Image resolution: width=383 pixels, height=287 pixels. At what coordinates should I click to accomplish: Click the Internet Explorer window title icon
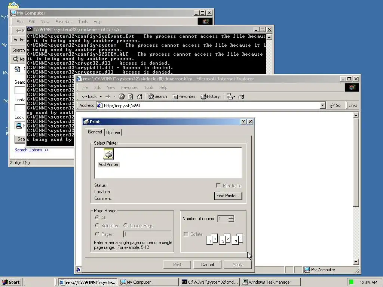tap(79, 79)
